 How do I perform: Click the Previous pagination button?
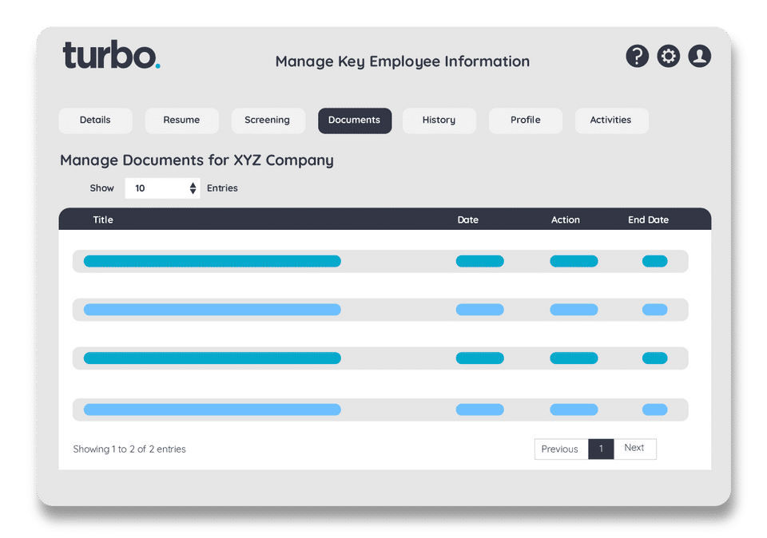tap(561, 449)
